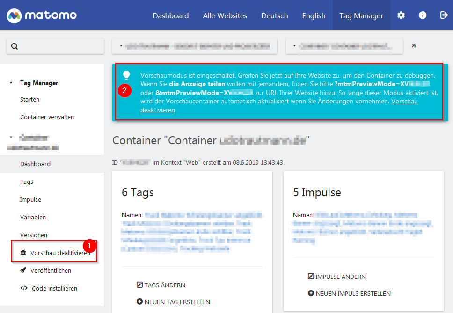
Task: Focus the sidebar search input field
Action: pyautogui.click(x=55, y=46)
